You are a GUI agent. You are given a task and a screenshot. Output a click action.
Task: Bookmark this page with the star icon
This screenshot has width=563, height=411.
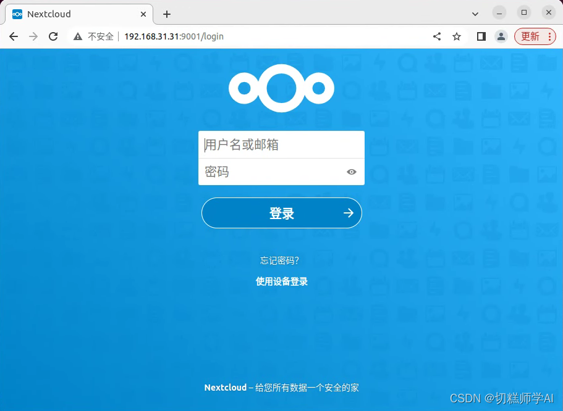pyautogui.click(x=456, y=36)
